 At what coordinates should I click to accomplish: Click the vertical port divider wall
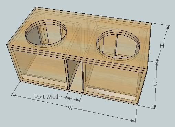[x=83, y=77]
